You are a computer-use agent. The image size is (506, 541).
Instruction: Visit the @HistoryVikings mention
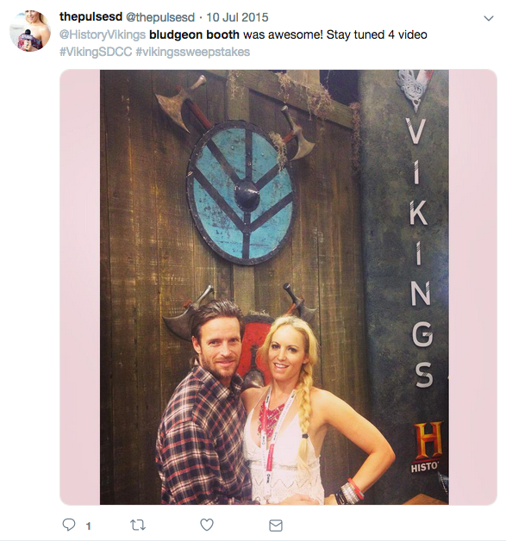point(103,34)
